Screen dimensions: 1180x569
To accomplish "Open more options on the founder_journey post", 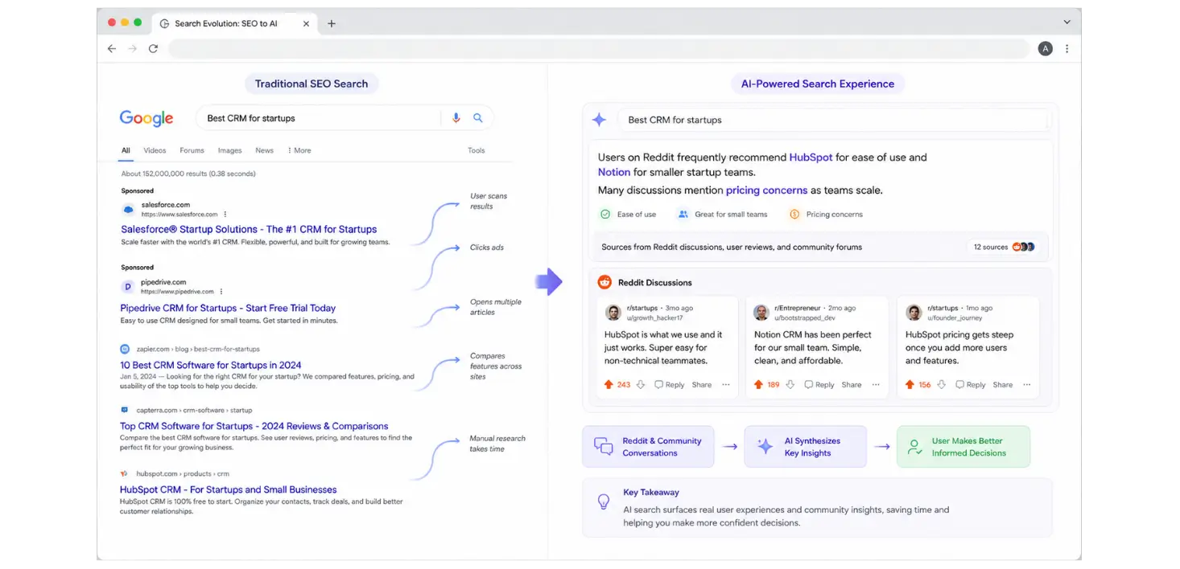I will coord(1027,385).
